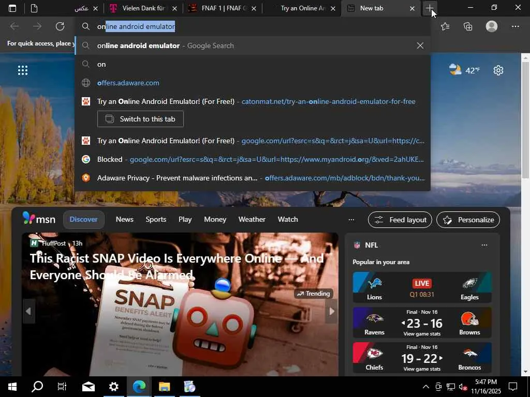Open the 42°F weather widget
The image size is (530, 397).
[x=464, y=70]
